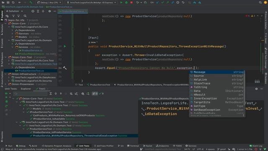The width and height of the screenshot is (268, 151).
Task: Collapse the Onion-Core-Test node in test results
Action: (x=13, y=99)
